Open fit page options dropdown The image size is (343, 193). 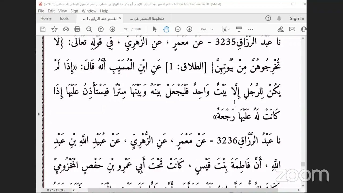pyautogui.click(x=225, y=29)
